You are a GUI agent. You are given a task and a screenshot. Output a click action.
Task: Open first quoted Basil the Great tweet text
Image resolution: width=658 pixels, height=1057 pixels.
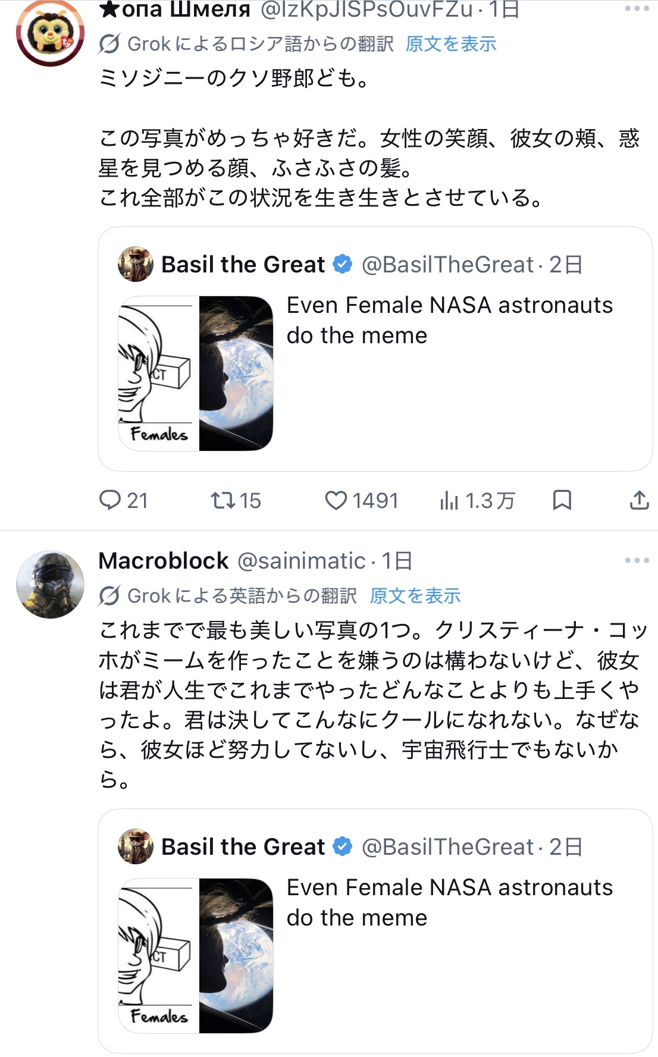(x=449, y=321)
